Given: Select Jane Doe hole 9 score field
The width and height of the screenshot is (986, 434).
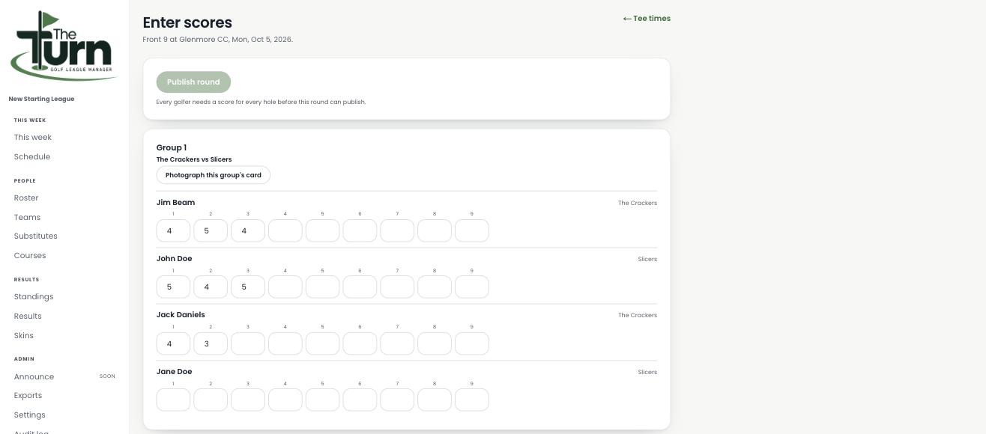Looking at the screenshot, I should coord(472,400).
